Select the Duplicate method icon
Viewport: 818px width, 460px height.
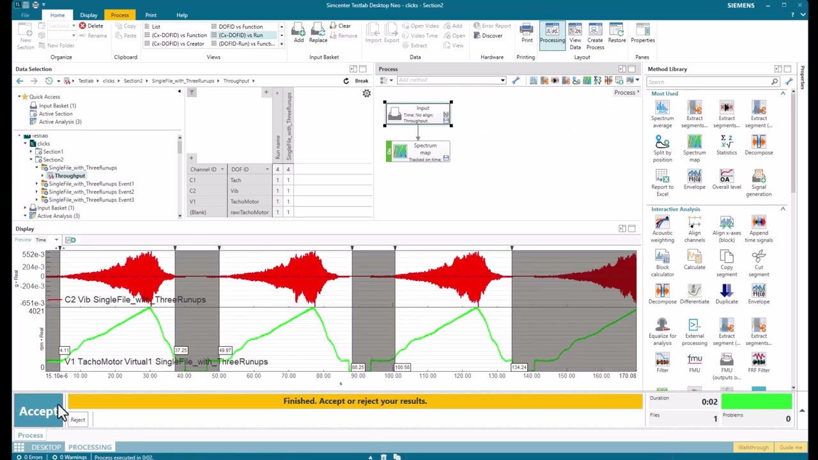pyautogui.click(x=727, y=291)
